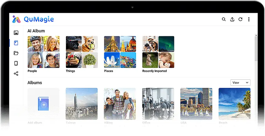Click the Things label
Image resolution: width=265 pixels, height=136 pixels.
point(70,71)
